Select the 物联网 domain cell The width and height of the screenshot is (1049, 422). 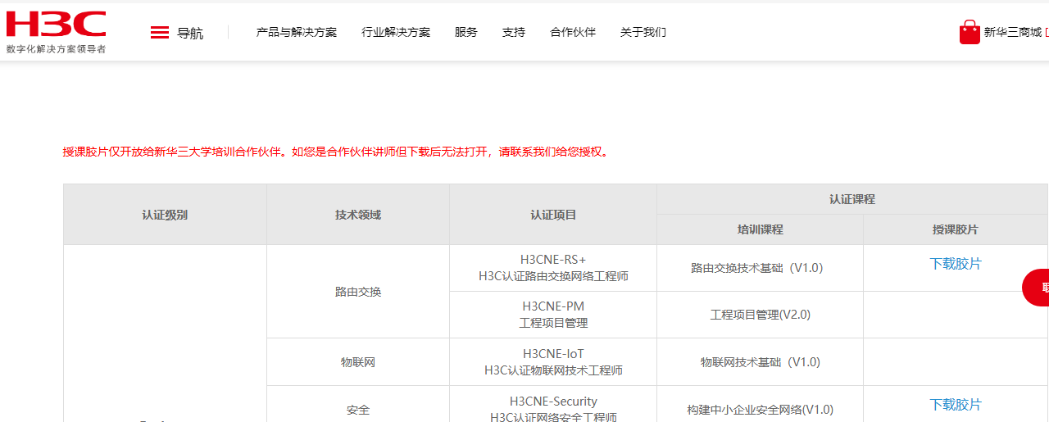click(358, 362)
